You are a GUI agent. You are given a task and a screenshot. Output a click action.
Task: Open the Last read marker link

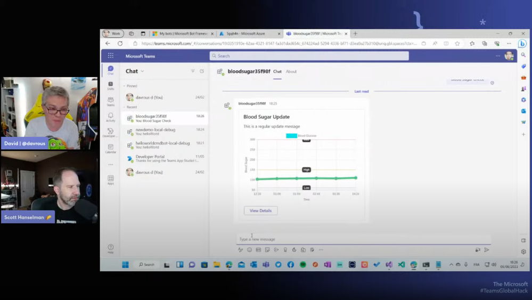click(x=362, y=91)
